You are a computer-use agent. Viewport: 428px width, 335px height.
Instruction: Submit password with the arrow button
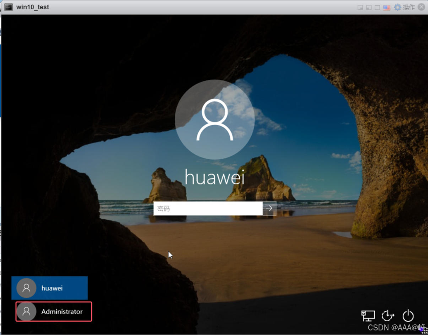(269, 208)
